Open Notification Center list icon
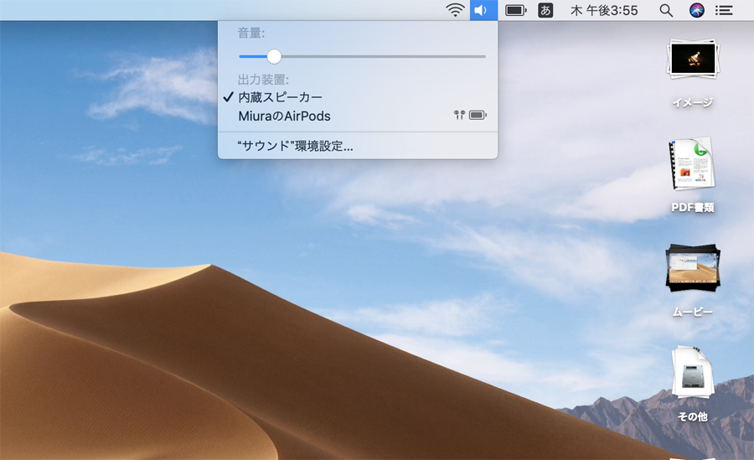 (725, 10)
